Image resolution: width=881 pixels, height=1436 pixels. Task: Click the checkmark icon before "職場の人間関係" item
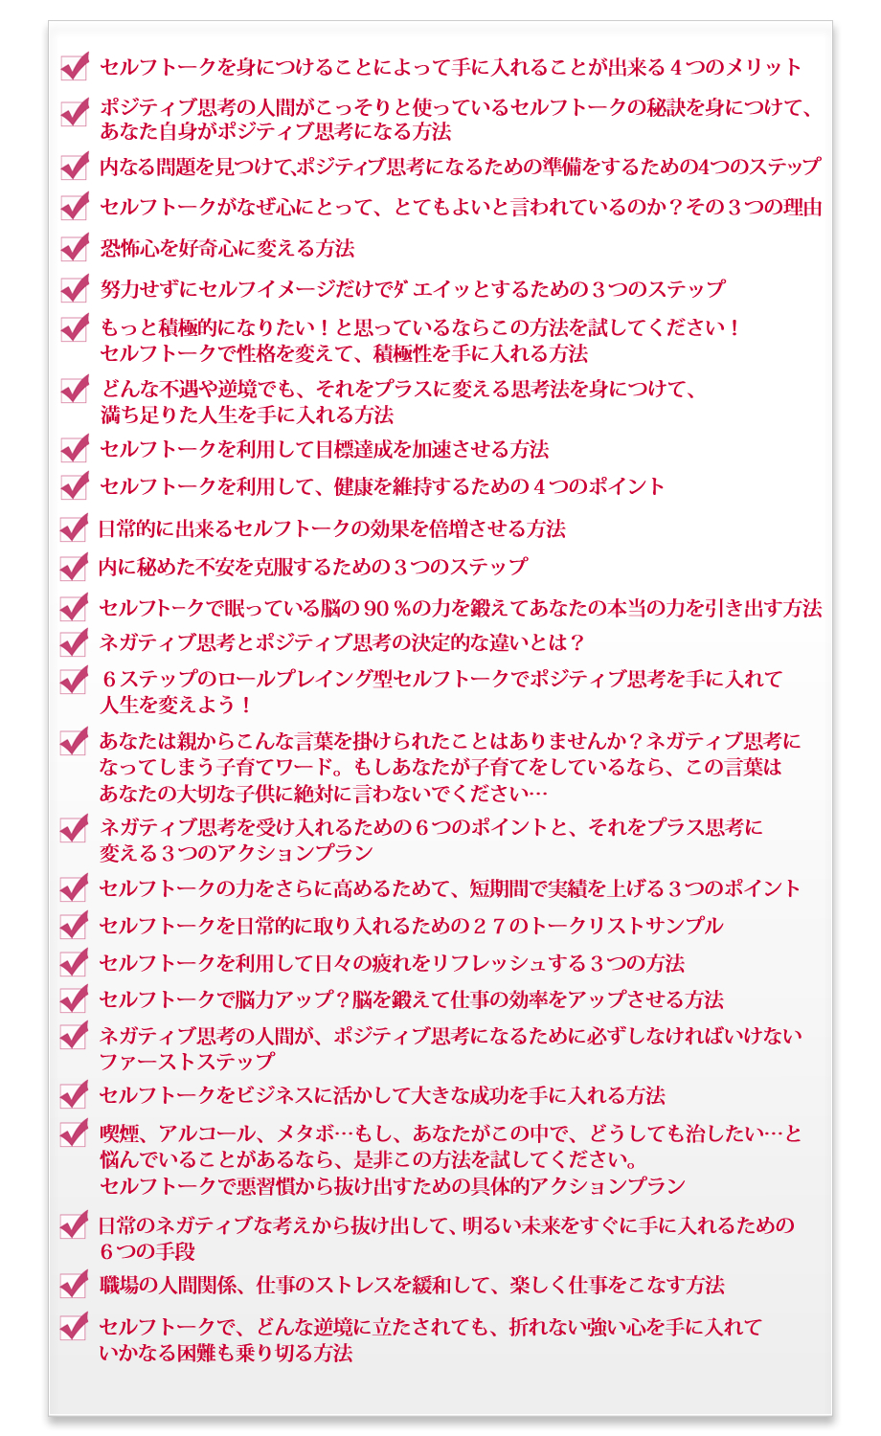75,1285
